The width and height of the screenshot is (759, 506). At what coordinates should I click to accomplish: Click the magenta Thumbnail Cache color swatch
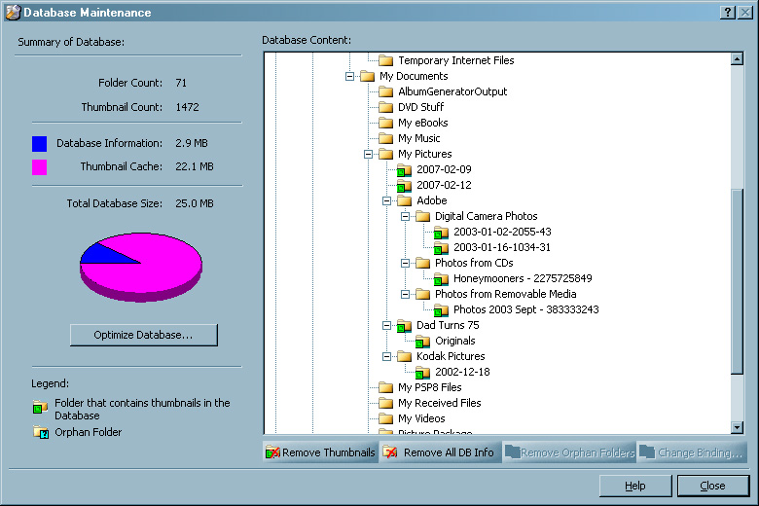point(39,167)
